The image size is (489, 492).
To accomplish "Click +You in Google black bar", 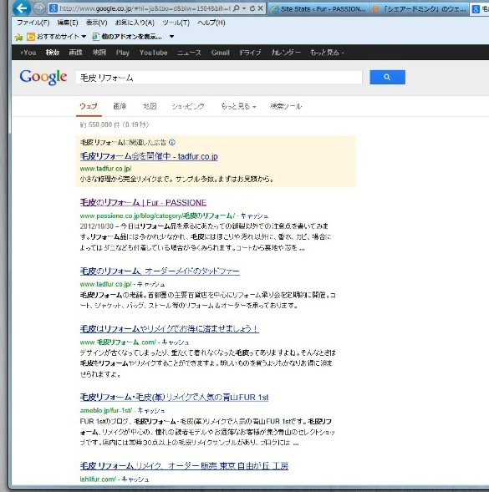I will click(28, 53).
